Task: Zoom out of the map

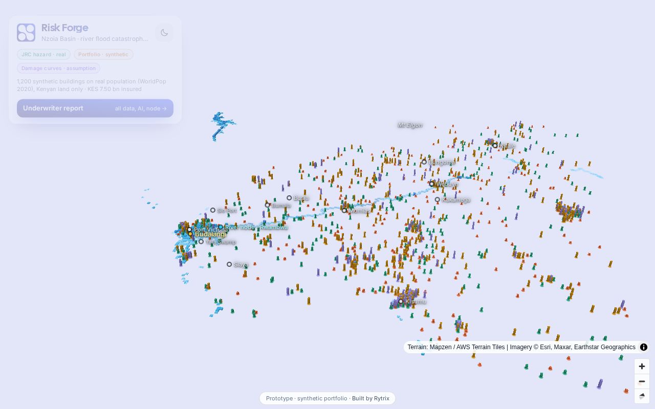Action: coord(642,381)
